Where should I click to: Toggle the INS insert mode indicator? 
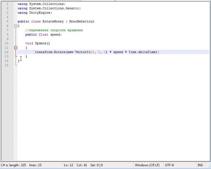click(200, 165)
